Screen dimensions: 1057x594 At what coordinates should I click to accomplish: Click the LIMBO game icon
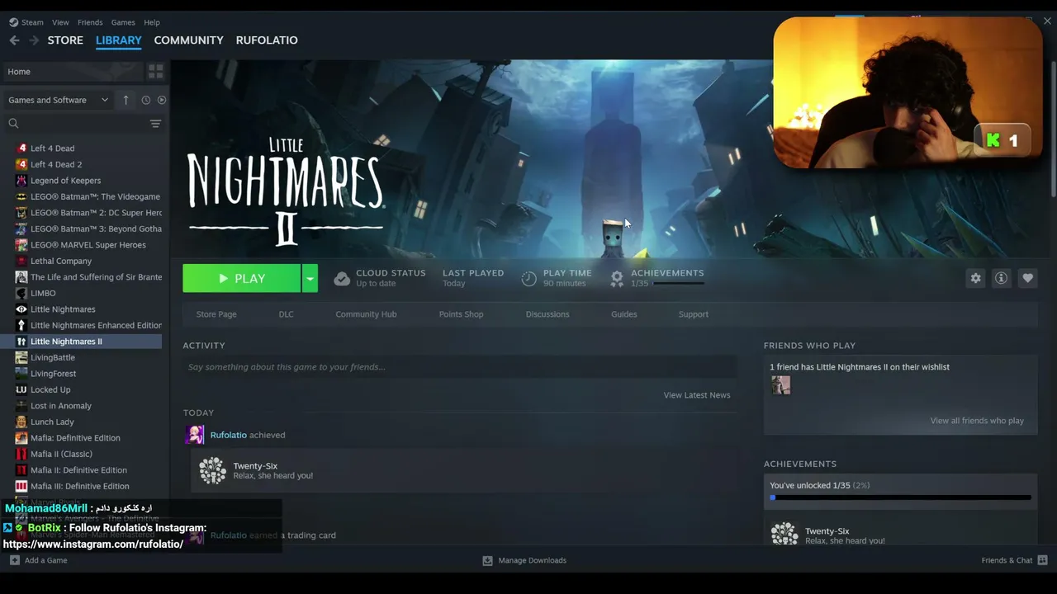point(21,293)
